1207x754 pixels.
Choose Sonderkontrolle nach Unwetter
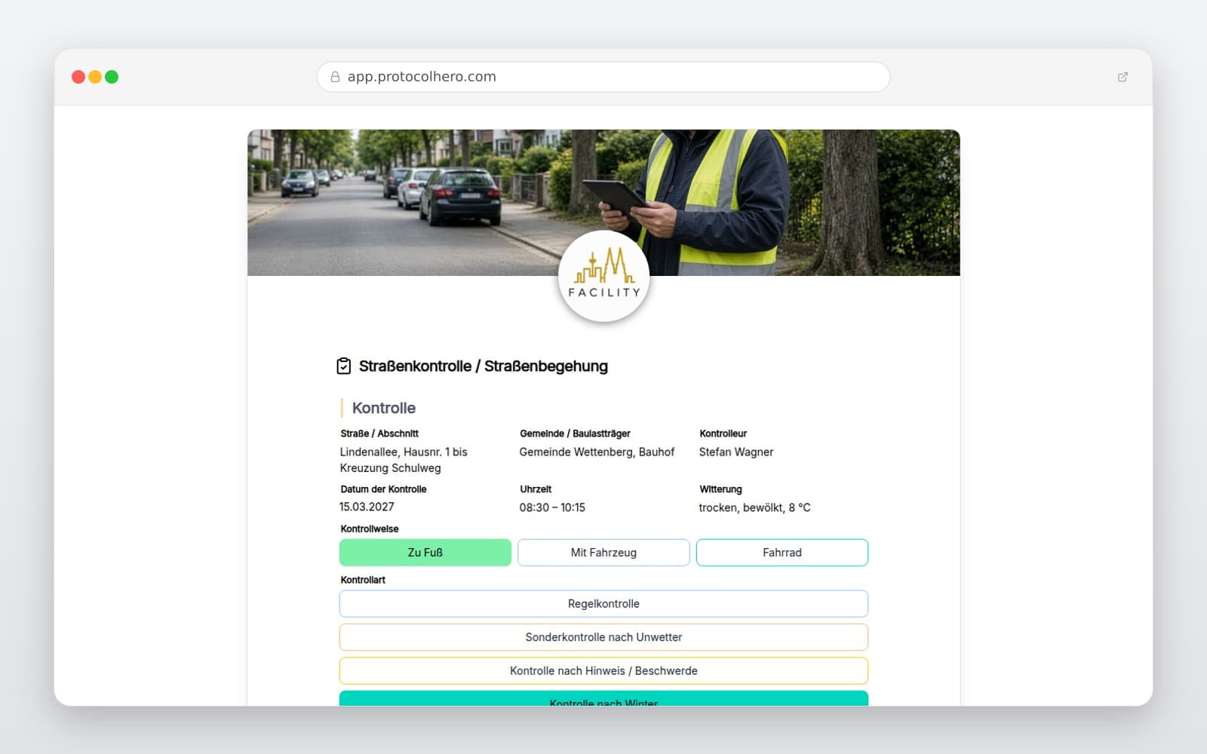pyautogui.click(x=603, y=637)
